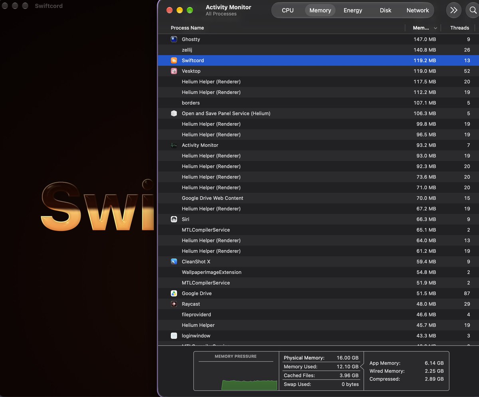Select Helium Helper (Renderer) using 112.2 MB
479x397 pixels.
tap(318, 92)
